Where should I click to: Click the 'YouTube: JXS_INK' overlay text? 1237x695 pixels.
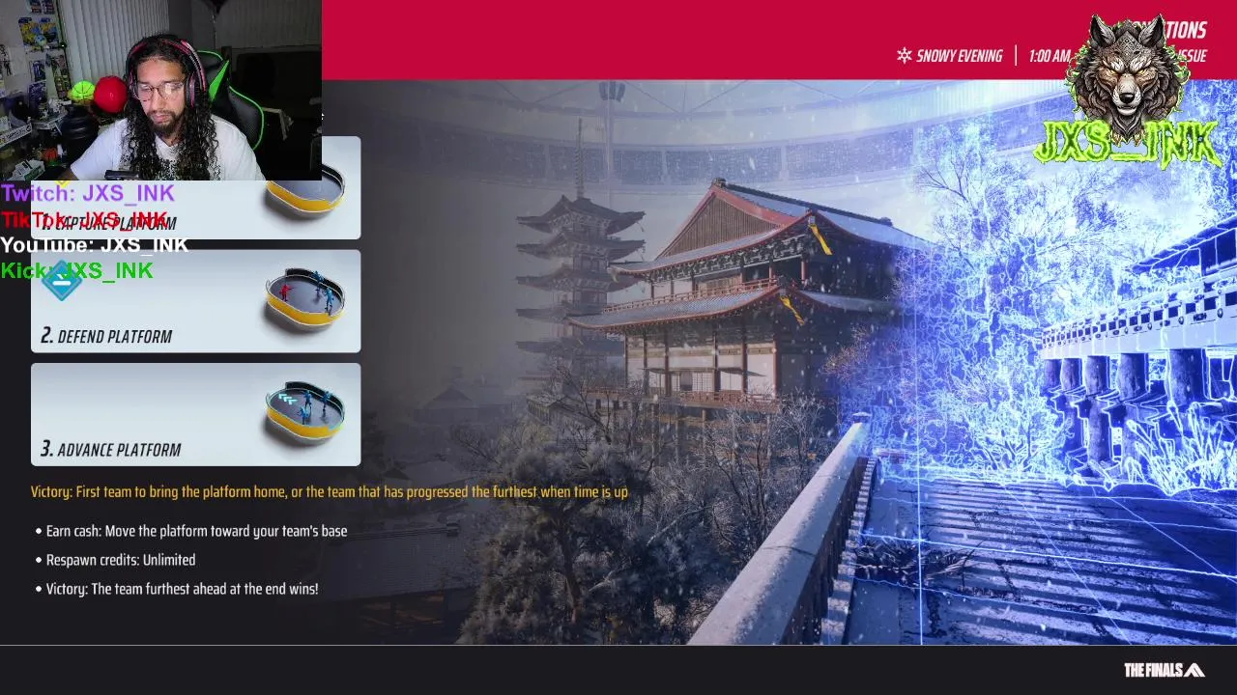[x=95, y=245]
